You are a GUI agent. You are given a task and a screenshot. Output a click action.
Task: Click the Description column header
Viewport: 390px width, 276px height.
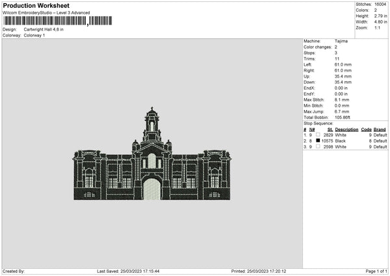click(346, 129)
